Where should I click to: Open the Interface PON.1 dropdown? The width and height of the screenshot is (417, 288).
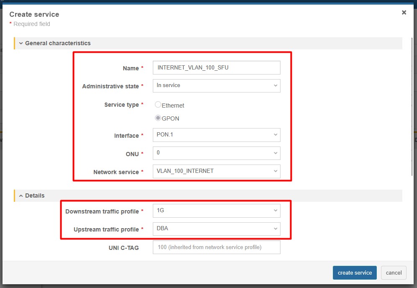tap(216, 135)
